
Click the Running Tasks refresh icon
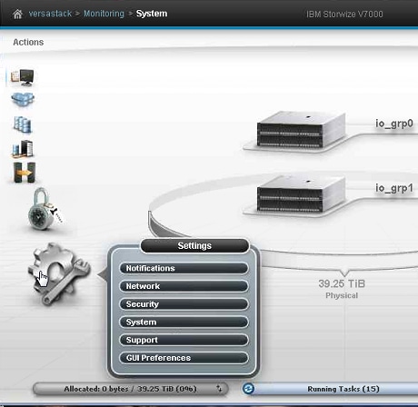pyautogui.click(x=249, y=389)
